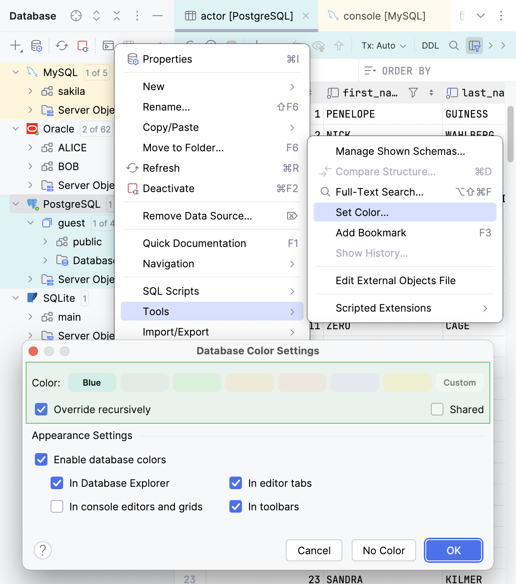
Task: Switch to the console [MySQL] tab
Action: [385, 16]
